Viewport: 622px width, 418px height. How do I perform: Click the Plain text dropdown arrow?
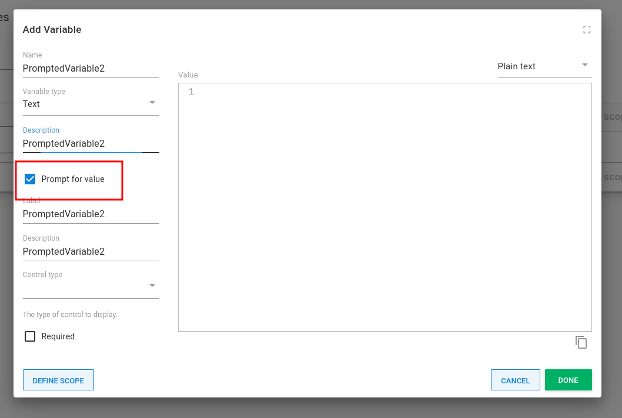(x=585, y=65)
